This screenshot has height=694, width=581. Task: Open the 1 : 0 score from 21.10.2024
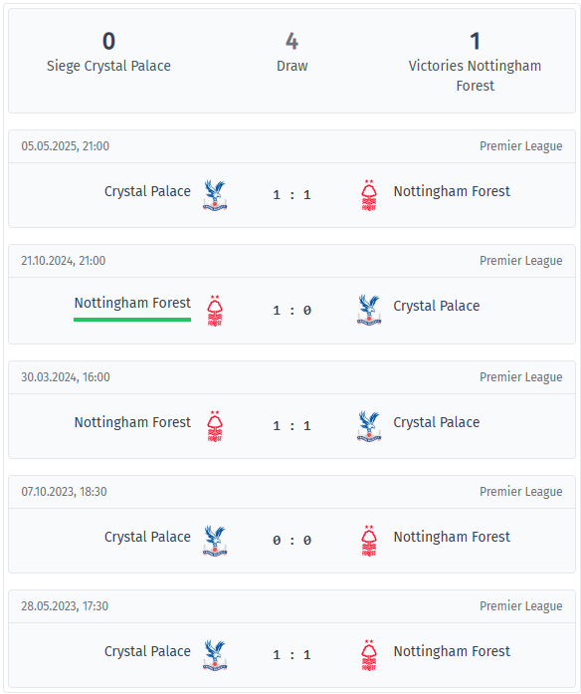pyautogui.click(x=291, y=311)
